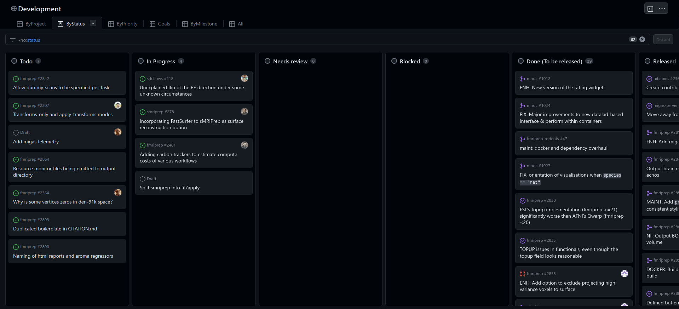
Task: Open 'Why is some vertices zeros in den-91k space?'
Action: (63, 202)
